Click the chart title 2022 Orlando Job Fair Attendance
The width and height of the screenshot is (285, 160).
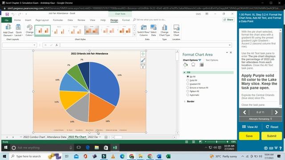(x=90, y=53)
